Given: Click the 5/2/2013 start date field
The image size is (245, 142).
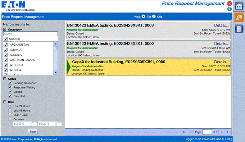Looking at the screenshot, I should coord(22,124).
